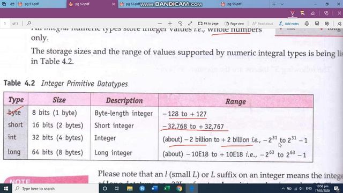Zoom out with the minus icon

(x=160, y=24)
